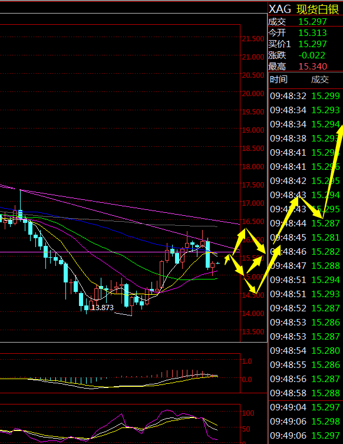Select the 09:48:58 tick at 15.288
Viewport: 343px width, 444px height.
point(305,393)
